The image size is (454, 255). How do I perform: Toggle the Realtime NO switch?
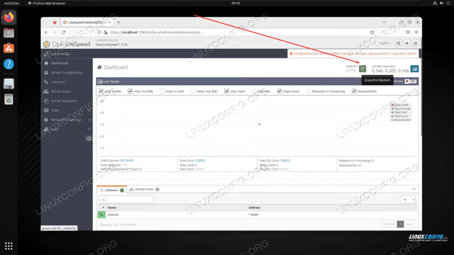(410, 81)
